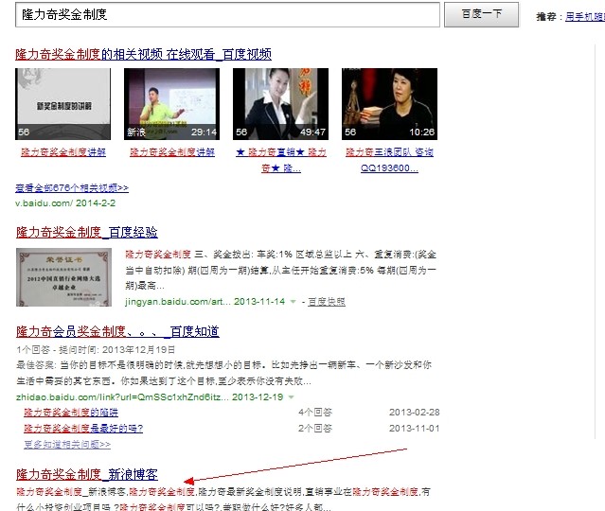Click the 2个回答 answer count

(x=315, y=429)
